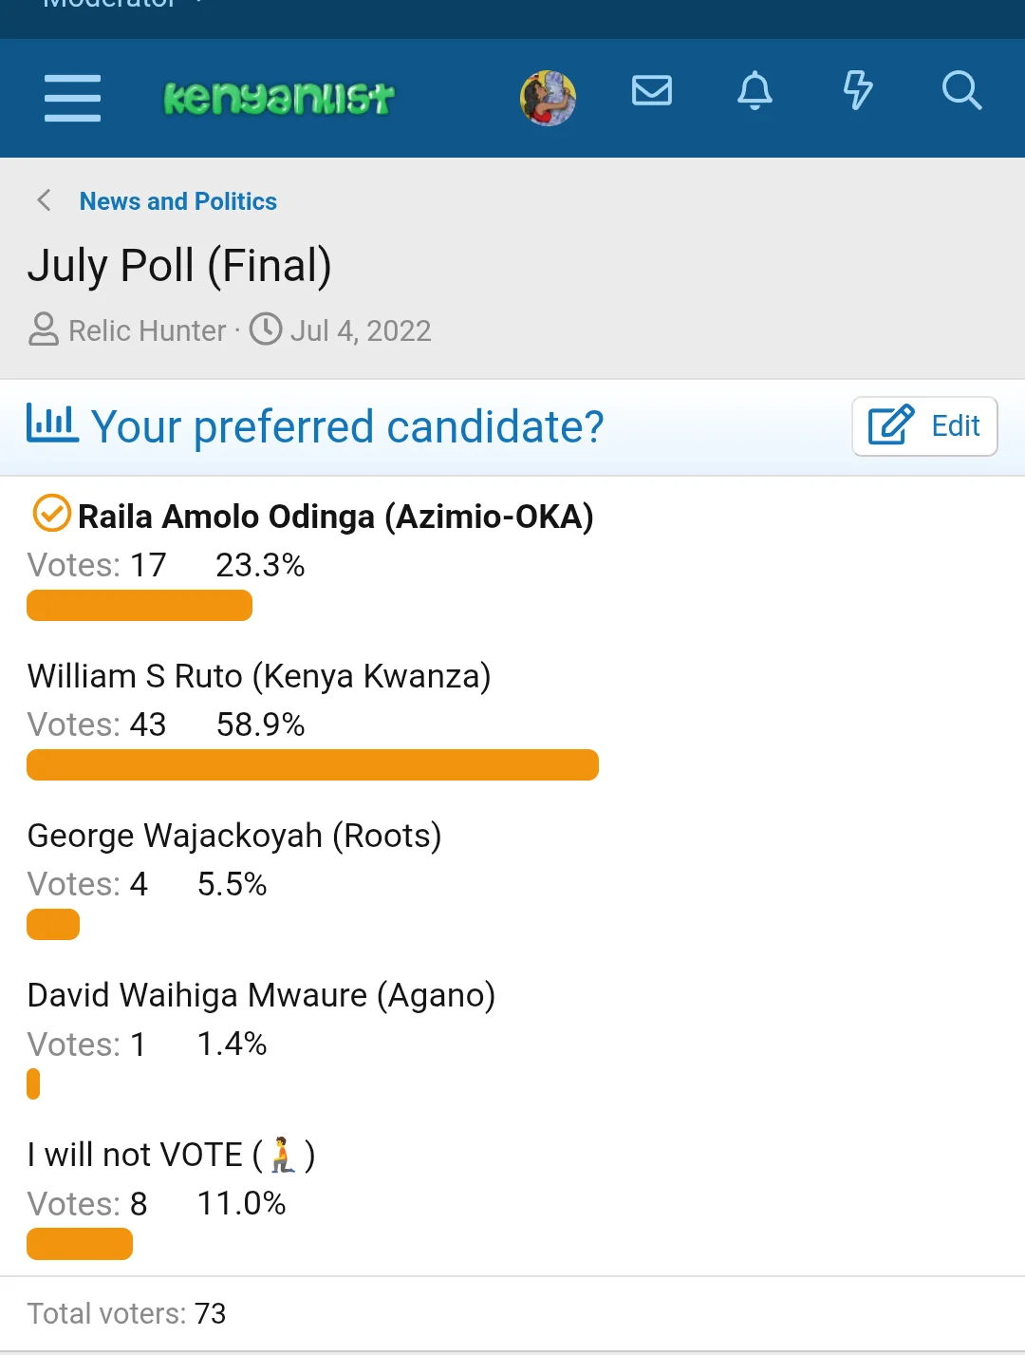The width and height of the screenshot is (1025, 1355).
Task: Click the Edit poll button
Action: coord(924,426)
